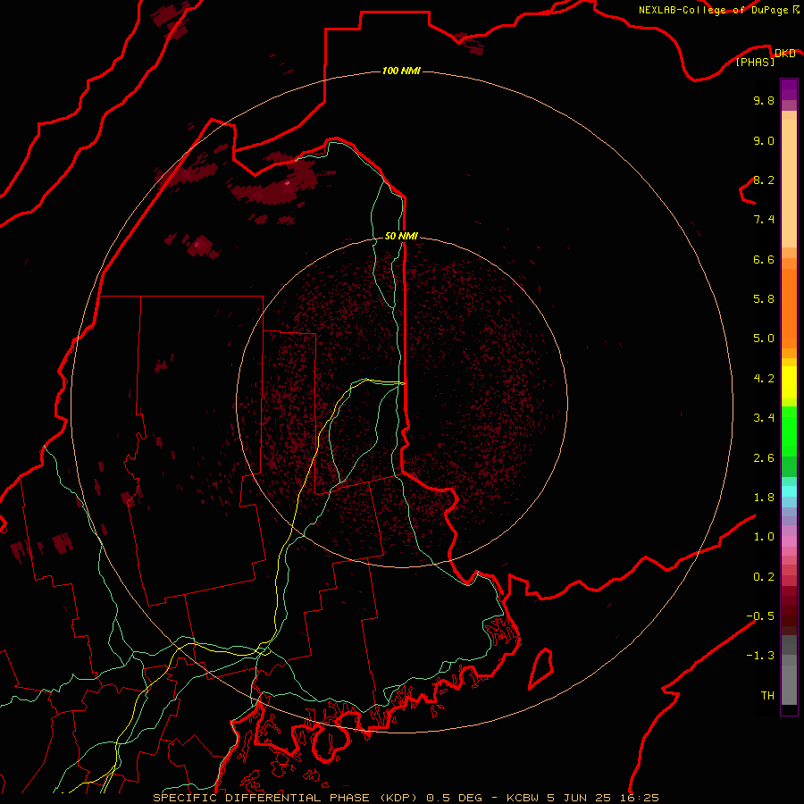
Task: Click the -0.5 value on color scale
Action: click(760, 616)
